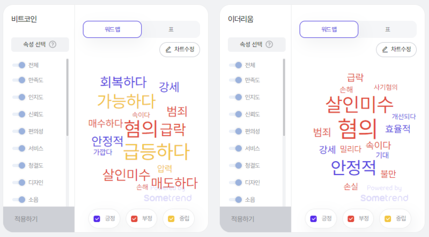The image size is (429, 237).
Task: Uncheck 부정 checkbox under Ethereum word map
Action: coord(351,219)
